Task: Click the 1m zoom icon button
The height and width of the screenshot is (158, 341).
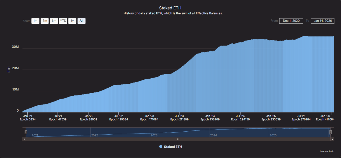Action: 35,21
